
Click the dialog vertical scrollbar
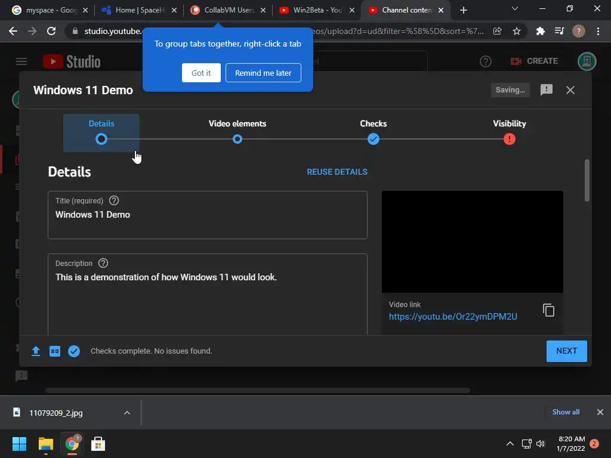tap(587, 180)
